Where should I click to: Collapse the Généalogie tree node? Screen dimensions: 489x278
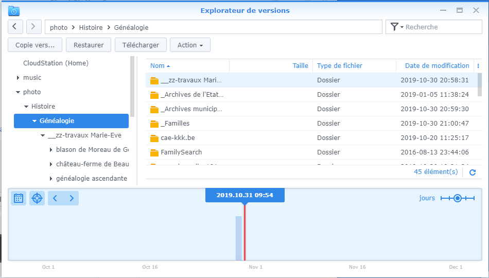tap(34, 121)
